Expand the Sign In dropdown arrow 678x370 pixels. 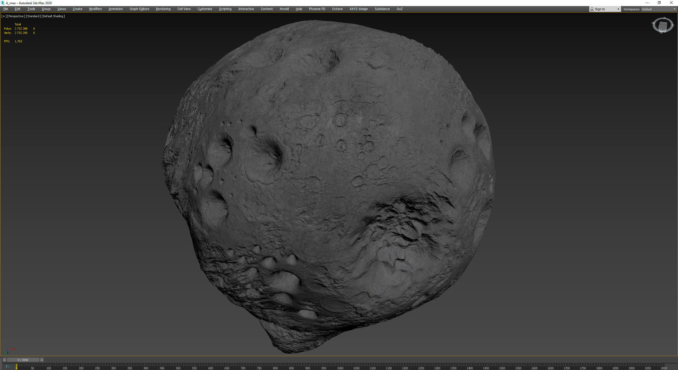[x=618, y=9]
